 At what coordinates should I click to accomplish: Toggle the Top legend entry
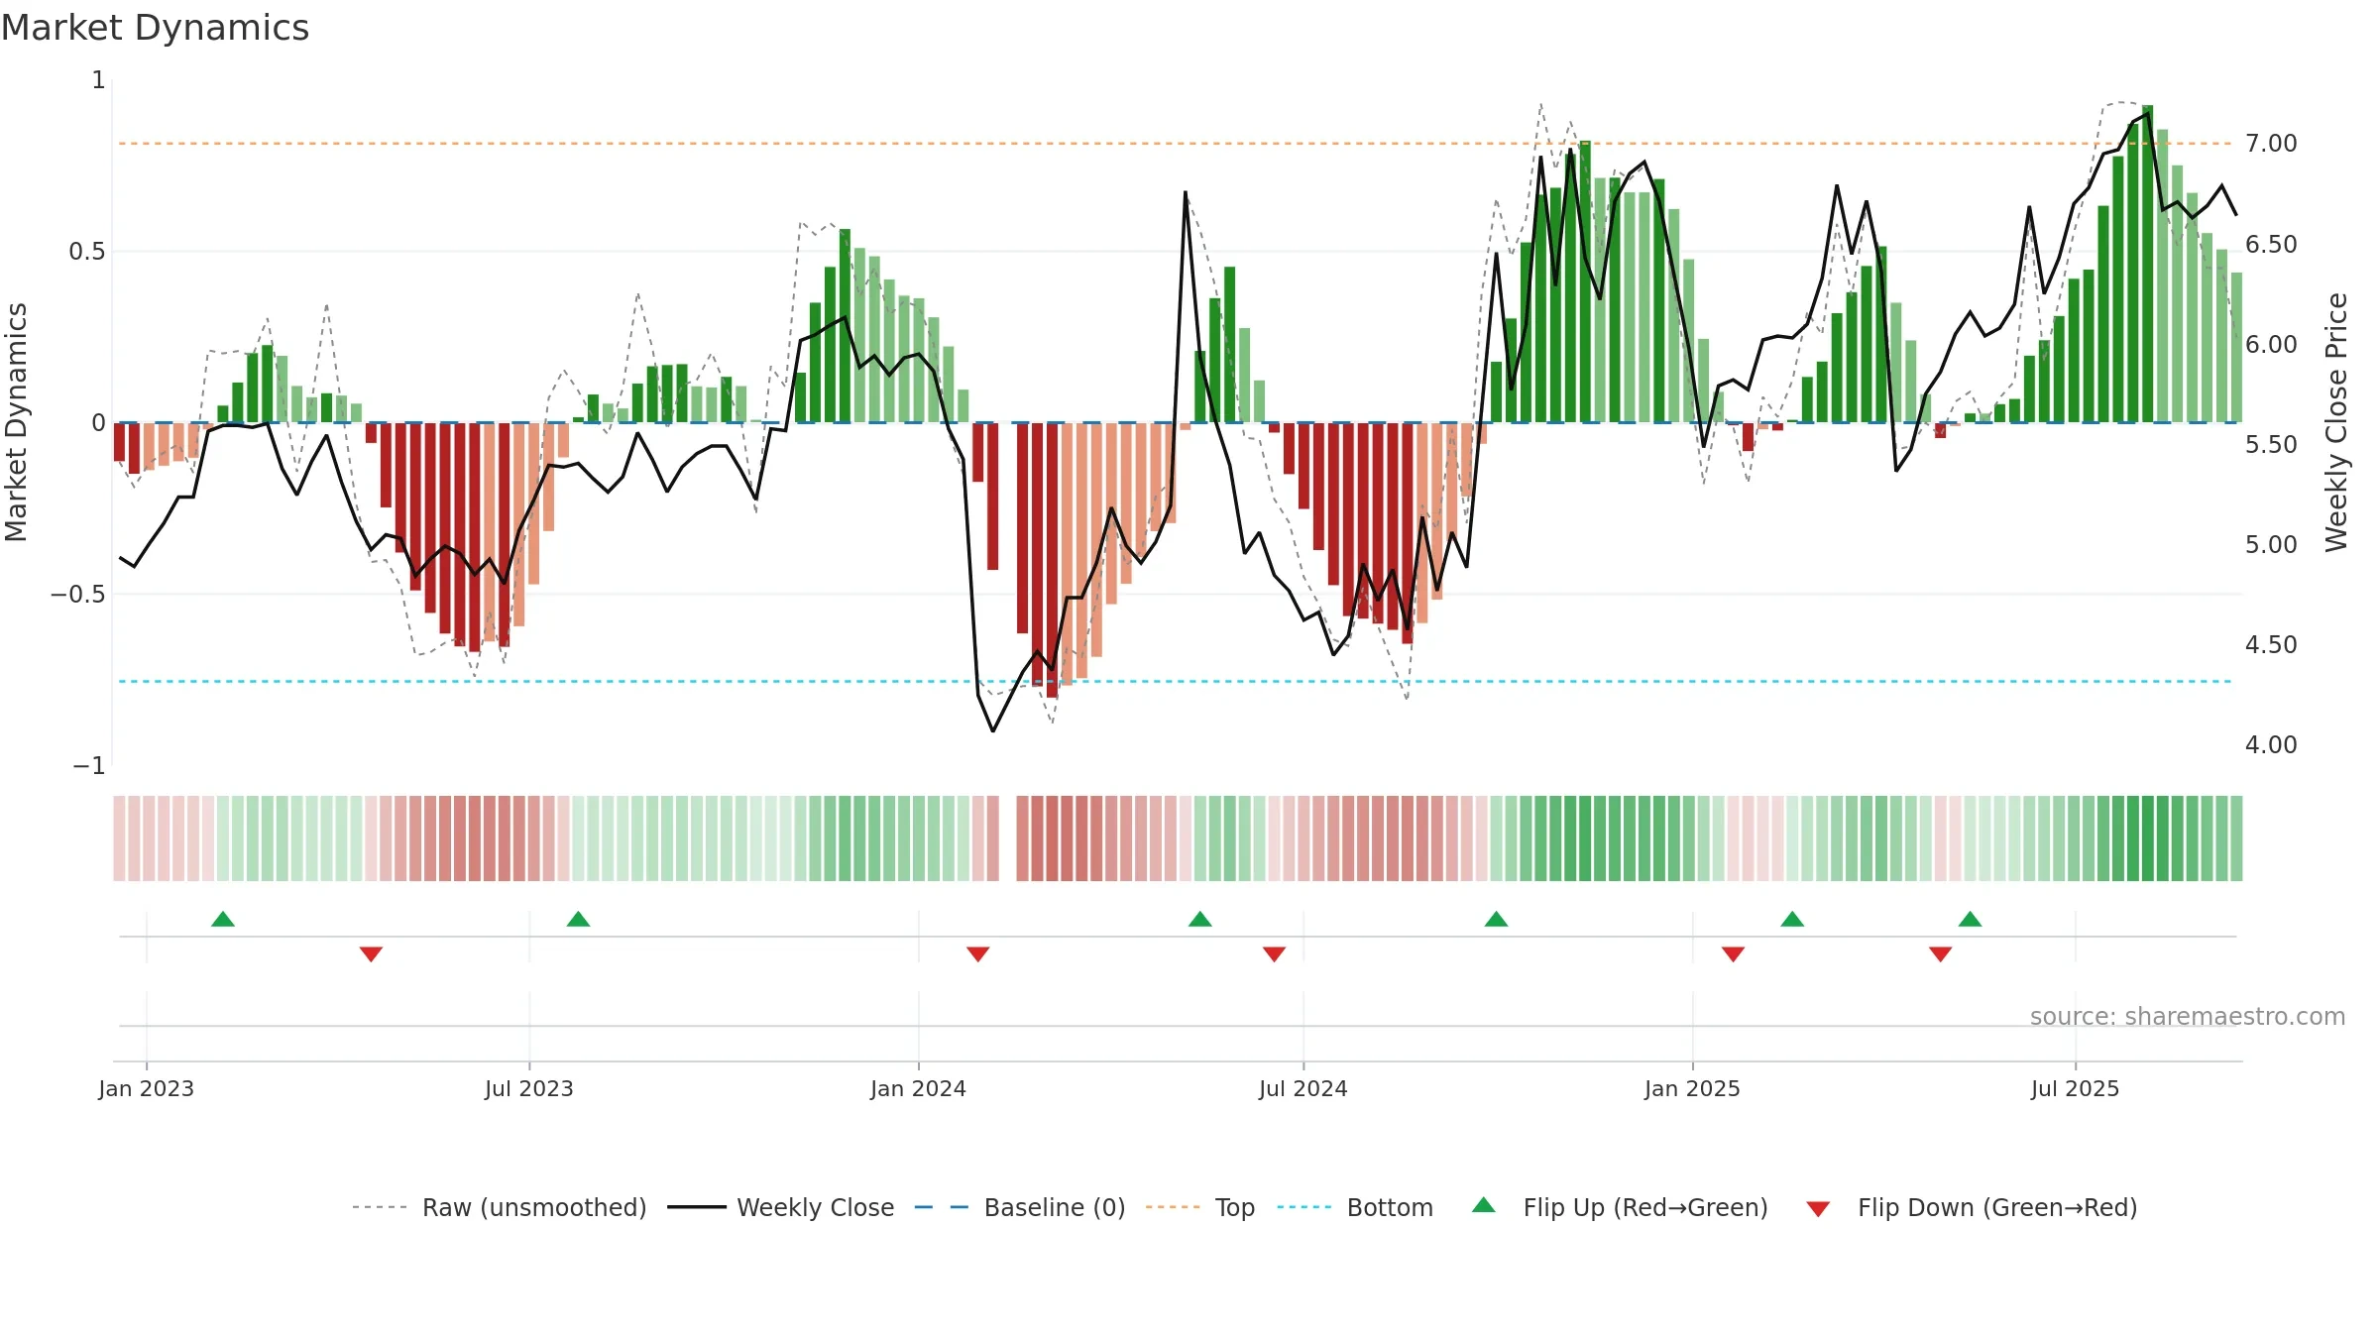(1235, 1207)
